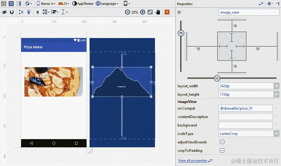The width and height of the screenshot is (281, 166).
Task: Zoom to fit the screen
Action: (150, 12)
